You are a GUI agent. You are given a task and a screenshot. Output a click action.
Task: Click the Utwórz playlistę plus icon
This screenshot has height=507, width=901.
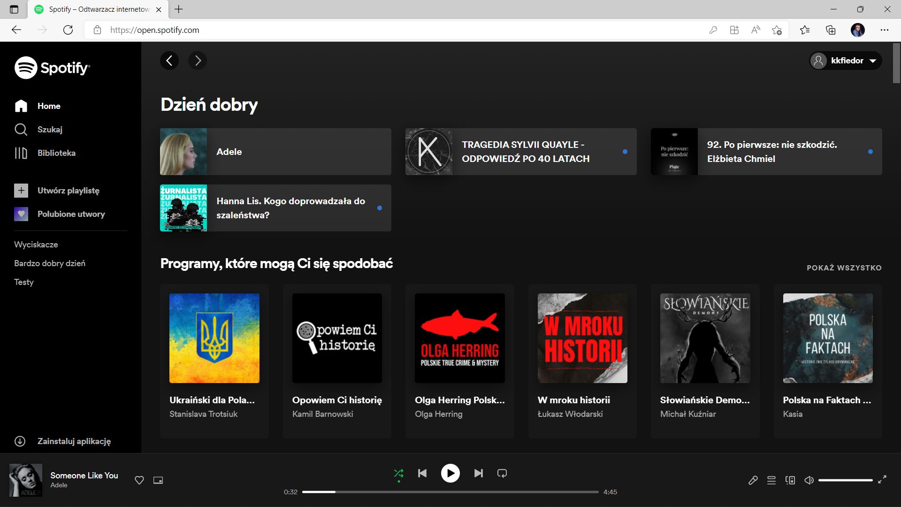21,191
